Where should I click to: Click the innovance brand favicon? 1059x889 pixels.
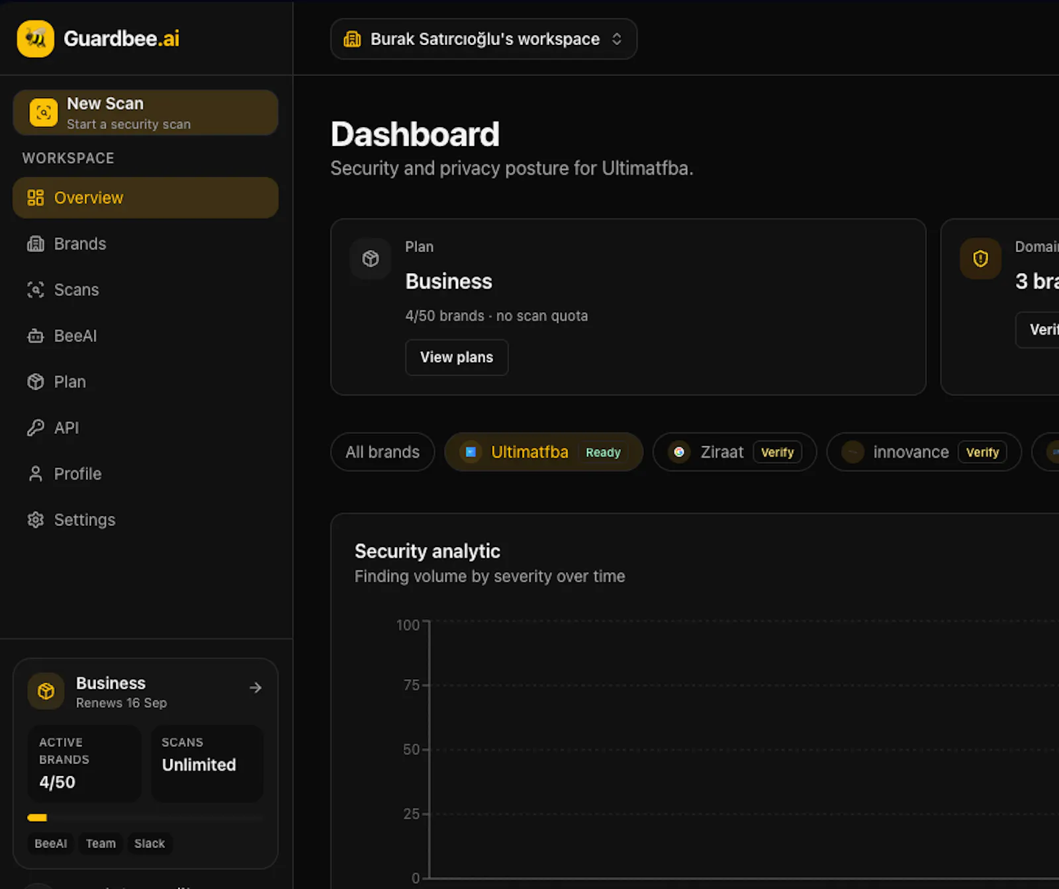coord(852,452)
